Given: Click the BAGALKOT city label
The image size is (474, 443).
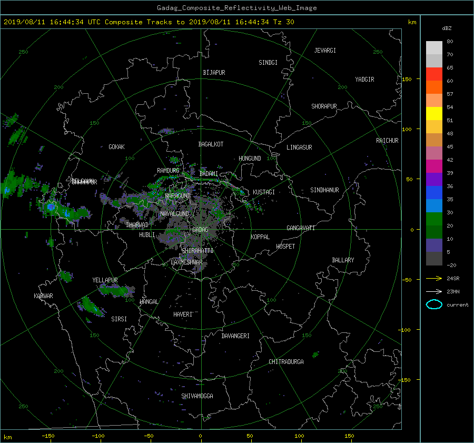Looking at the screenshot, I should 211,144.
